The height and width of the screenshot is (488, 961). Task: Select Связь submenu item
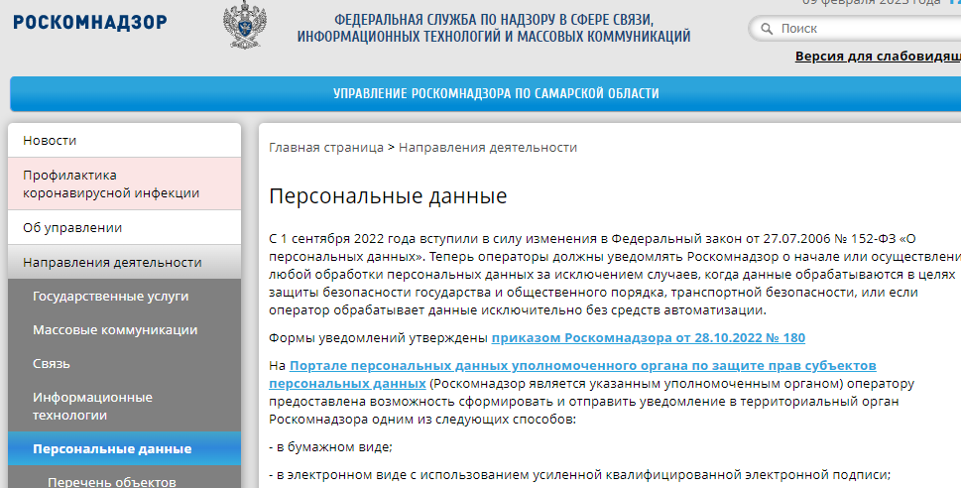[x=124, y=364]
